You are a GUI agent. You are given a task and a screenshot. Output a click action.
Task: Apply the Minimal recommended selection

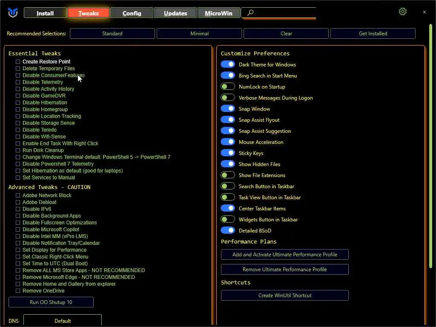(x=199, y=33)
